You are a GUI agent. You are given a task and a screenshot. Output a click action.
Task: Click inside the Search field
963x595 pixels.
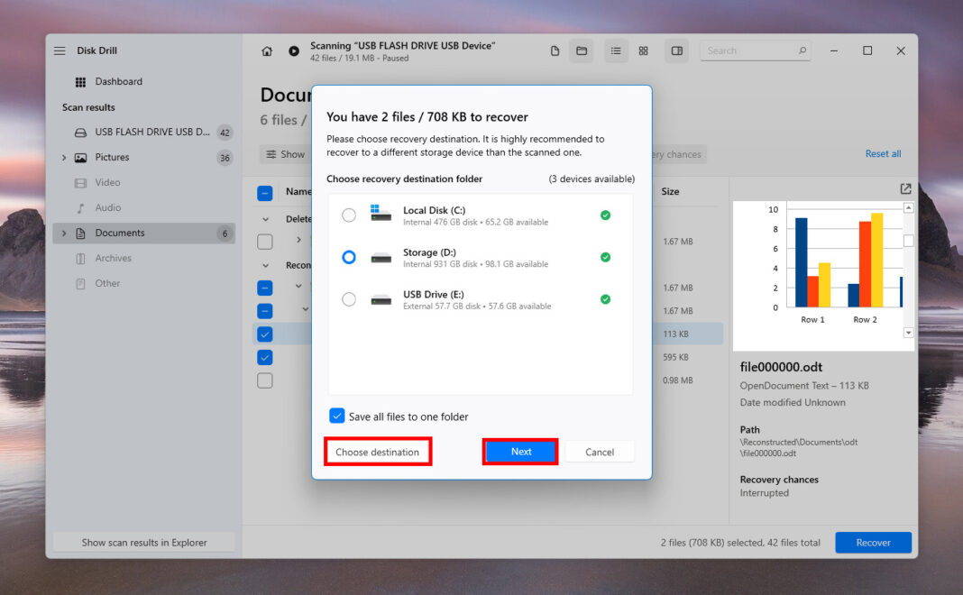pos(756,50)
